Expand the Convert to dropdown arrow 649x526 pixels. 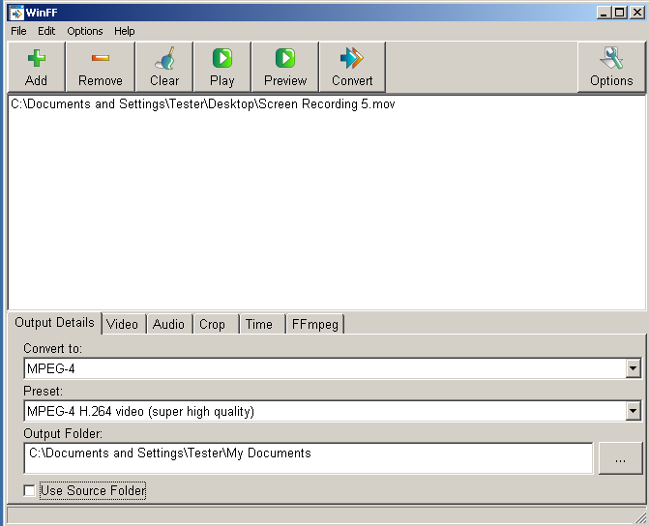633,368
